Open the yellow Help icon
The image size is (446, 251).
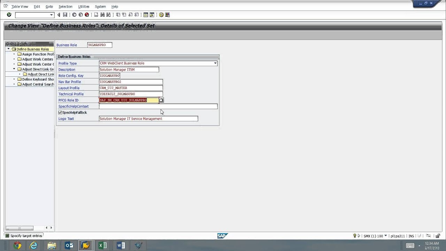161,15
